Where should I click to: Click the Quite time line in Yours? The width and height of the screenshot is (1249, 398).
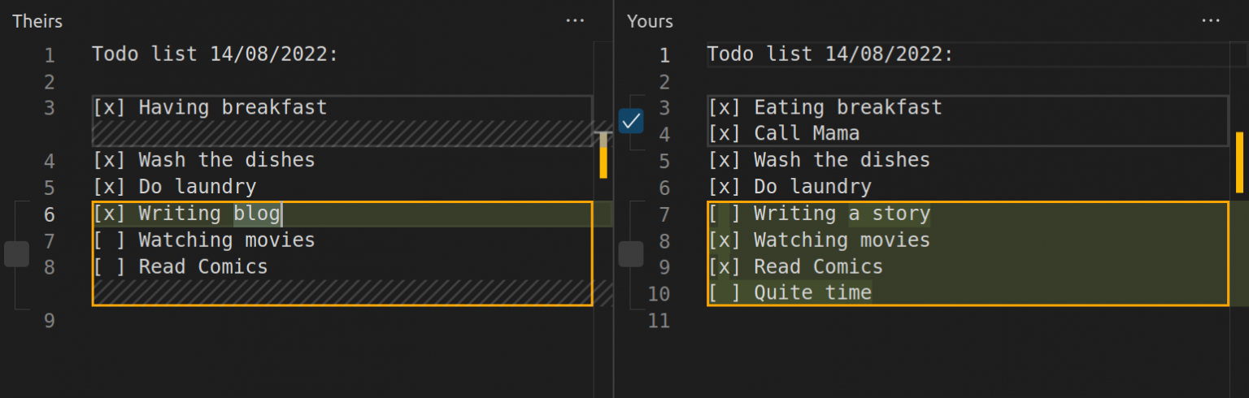pyautogui.click(x=812, y=293)
